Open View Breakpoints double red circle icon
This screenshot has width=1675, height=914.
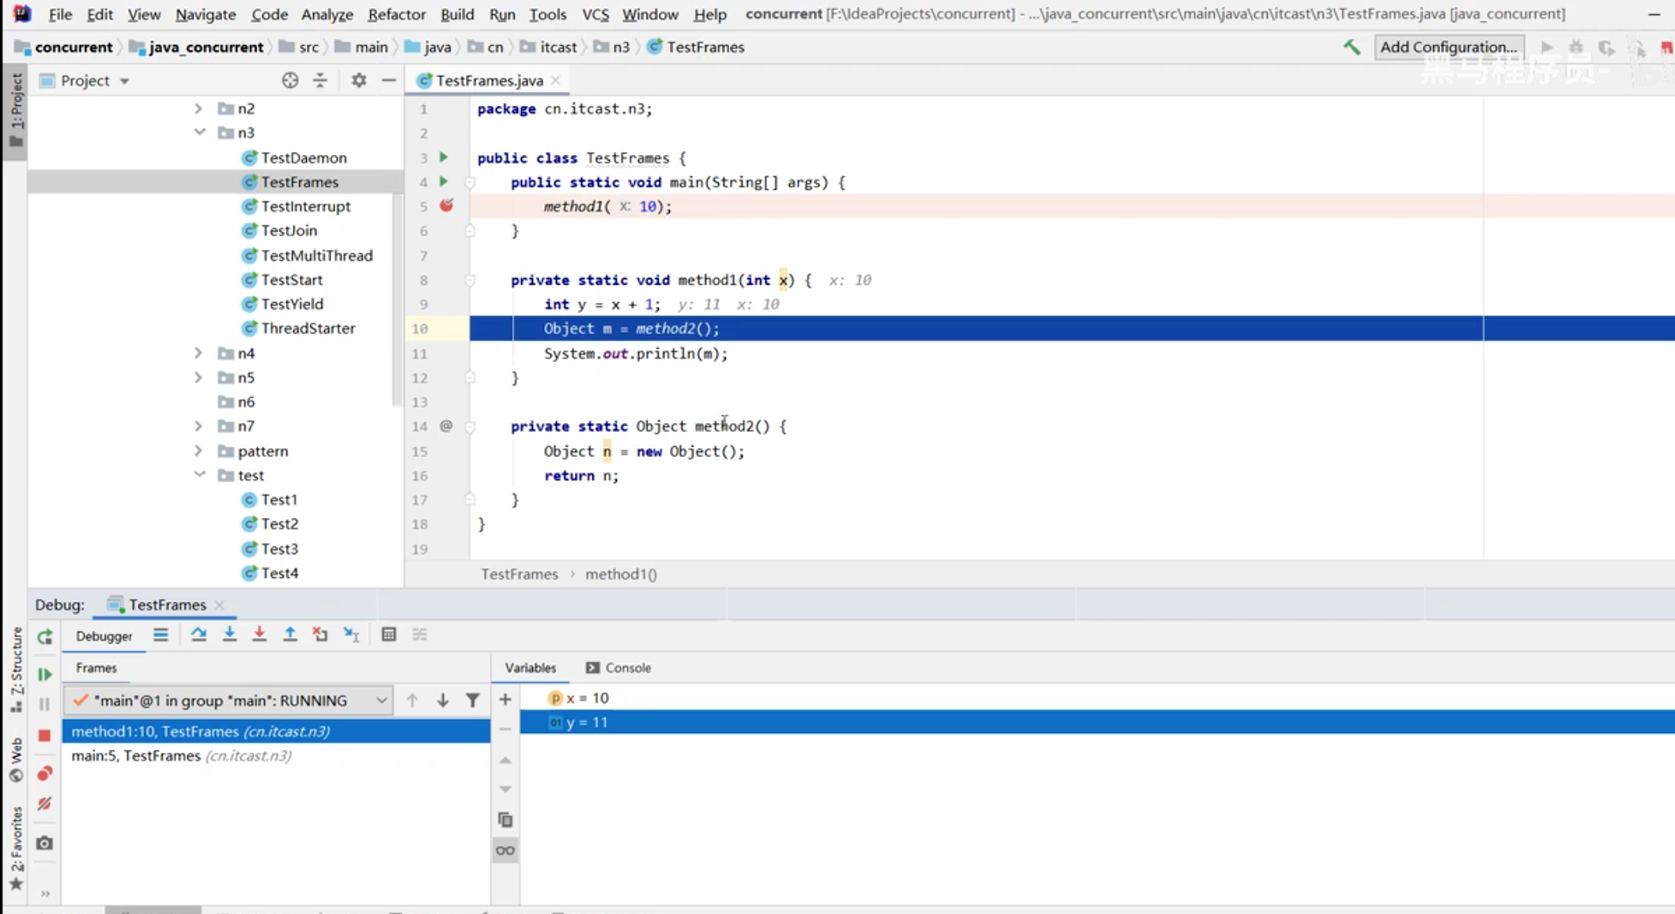click(x=44, y=773)
